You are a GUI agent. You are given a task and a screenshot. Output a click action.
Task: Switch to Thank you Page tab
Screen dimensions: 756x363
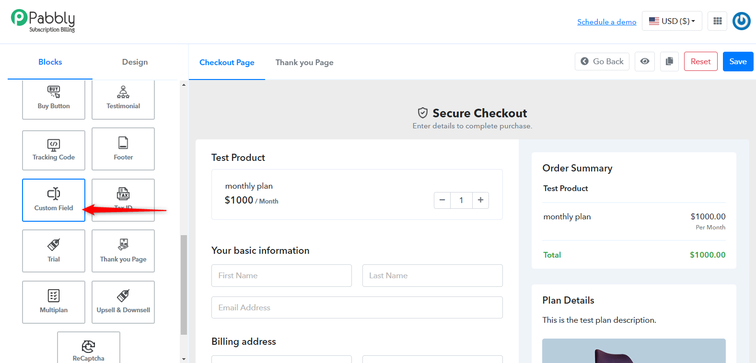coord(304,62)
